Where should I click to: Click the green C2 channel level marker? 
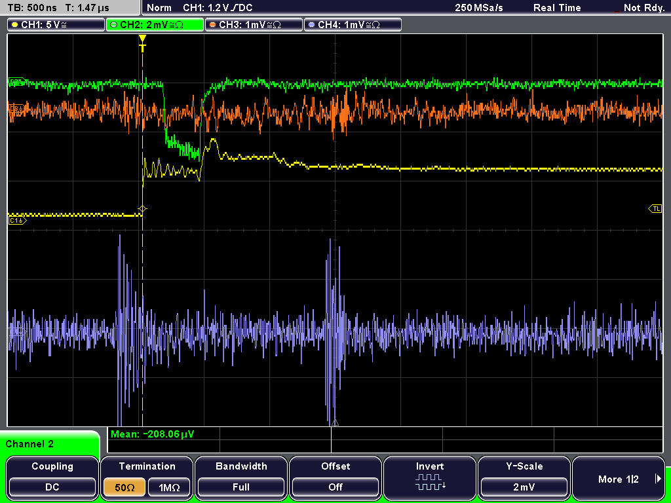point(17,82)
